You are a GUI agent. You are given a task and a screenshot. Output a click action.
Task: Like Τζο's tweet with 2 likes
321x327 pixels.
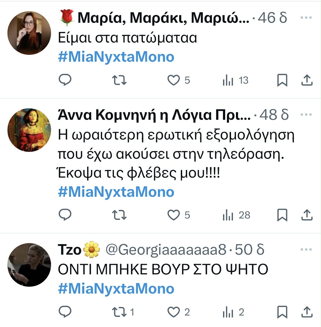(x=173, y=312)
